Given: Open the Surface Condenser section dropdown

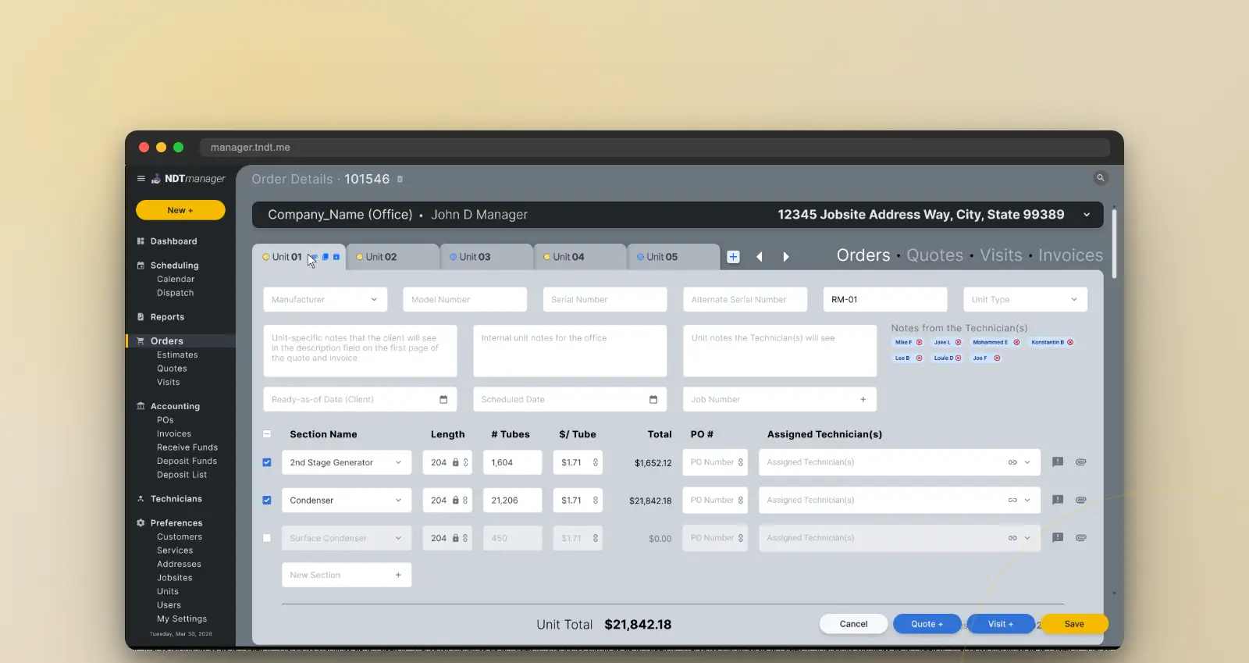Looking at the screenshot, I should click(347, 538).
